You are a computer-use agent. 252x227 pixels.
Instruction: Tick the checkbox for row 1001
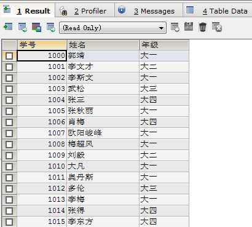click(x=9, y=67)
